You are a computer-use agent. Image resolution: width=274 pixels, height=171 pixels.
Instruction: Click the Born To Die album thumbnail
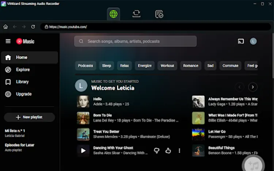(83, 118)
